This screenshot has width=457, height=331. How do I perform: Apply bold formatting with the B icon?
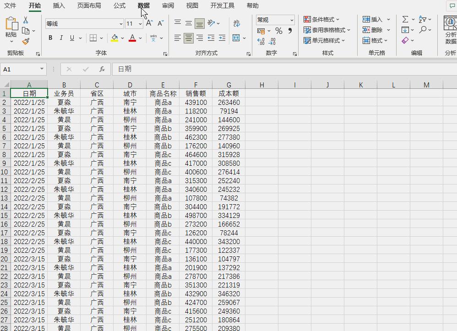click(x=50, y=38)
